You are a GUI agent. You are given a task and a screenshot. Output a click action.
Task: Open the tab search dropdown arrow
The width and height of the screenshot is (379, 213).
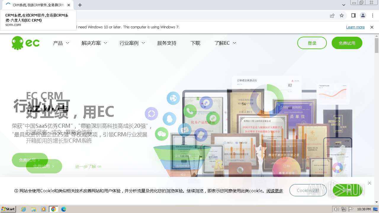(344, 5)
